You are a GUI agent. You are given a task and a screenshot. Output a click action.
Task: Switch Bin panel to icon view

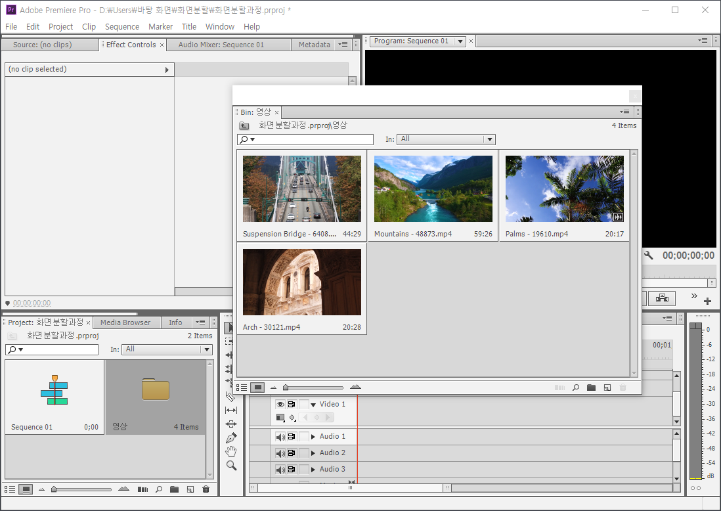coord(257,388)
